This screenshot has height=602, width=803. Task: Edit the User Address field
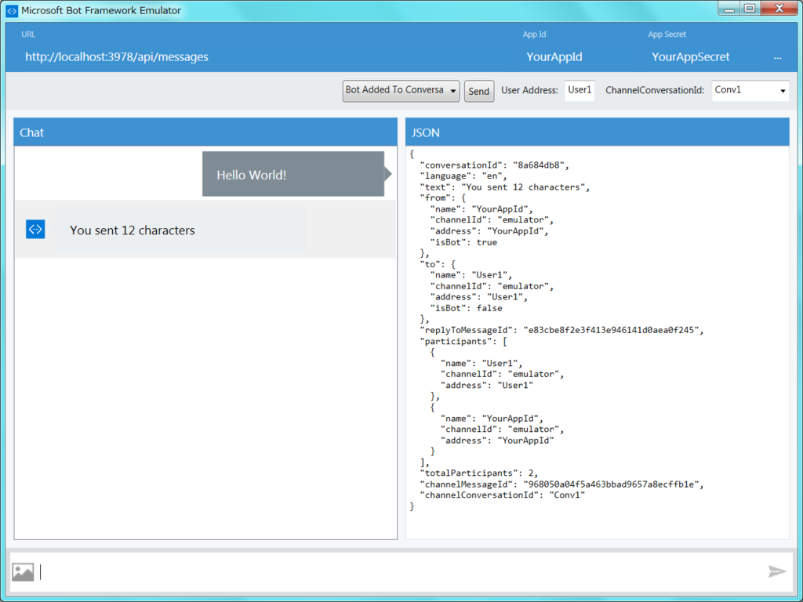pos(580,91)
